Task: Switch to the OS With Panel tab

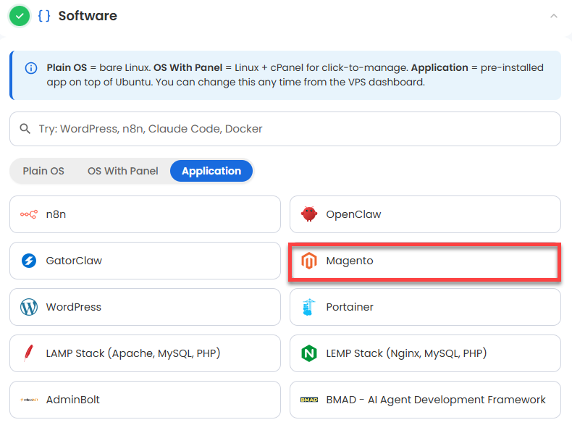Action: point(123,171)
